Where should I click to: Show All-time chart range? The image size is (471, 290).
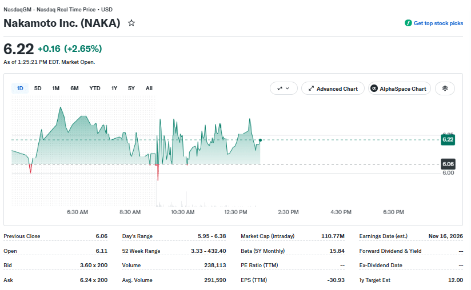(149, 88)
